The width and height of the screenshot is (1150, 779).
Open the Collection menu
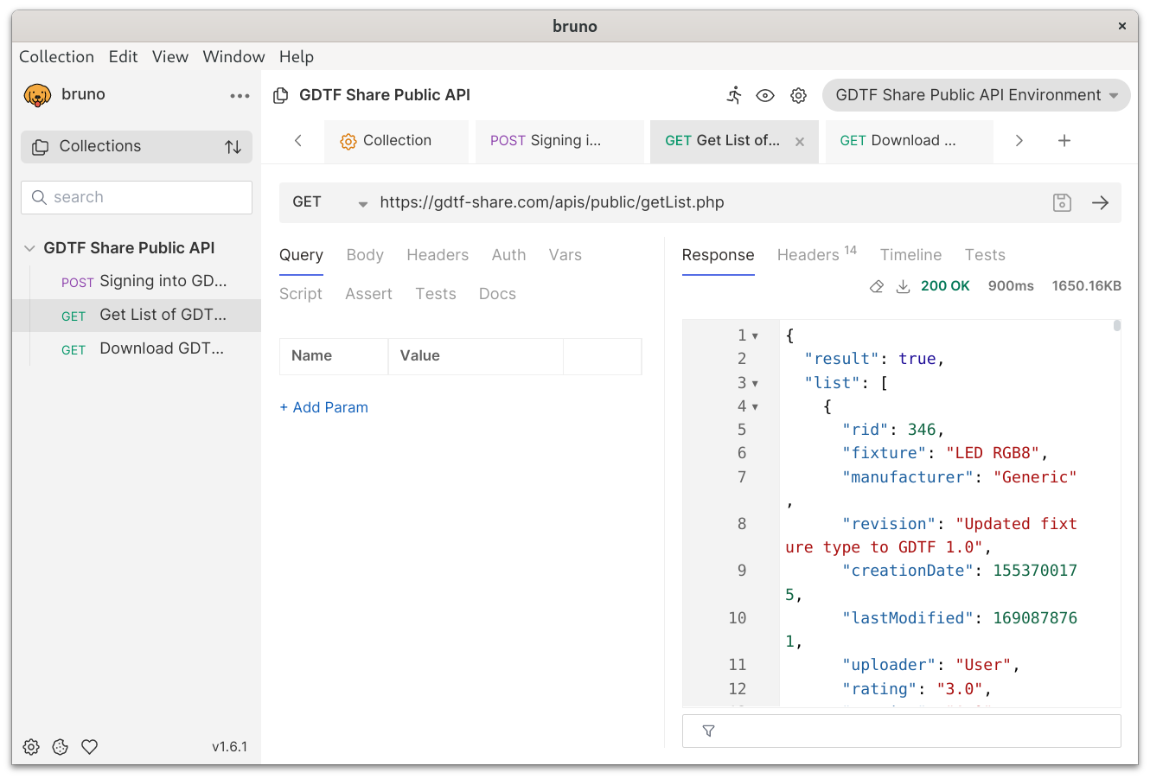[x=56, y=56]
